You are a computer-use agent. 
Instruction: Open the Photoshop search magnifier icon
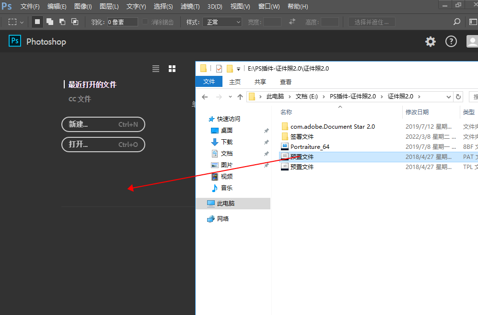tap(456, 22)
